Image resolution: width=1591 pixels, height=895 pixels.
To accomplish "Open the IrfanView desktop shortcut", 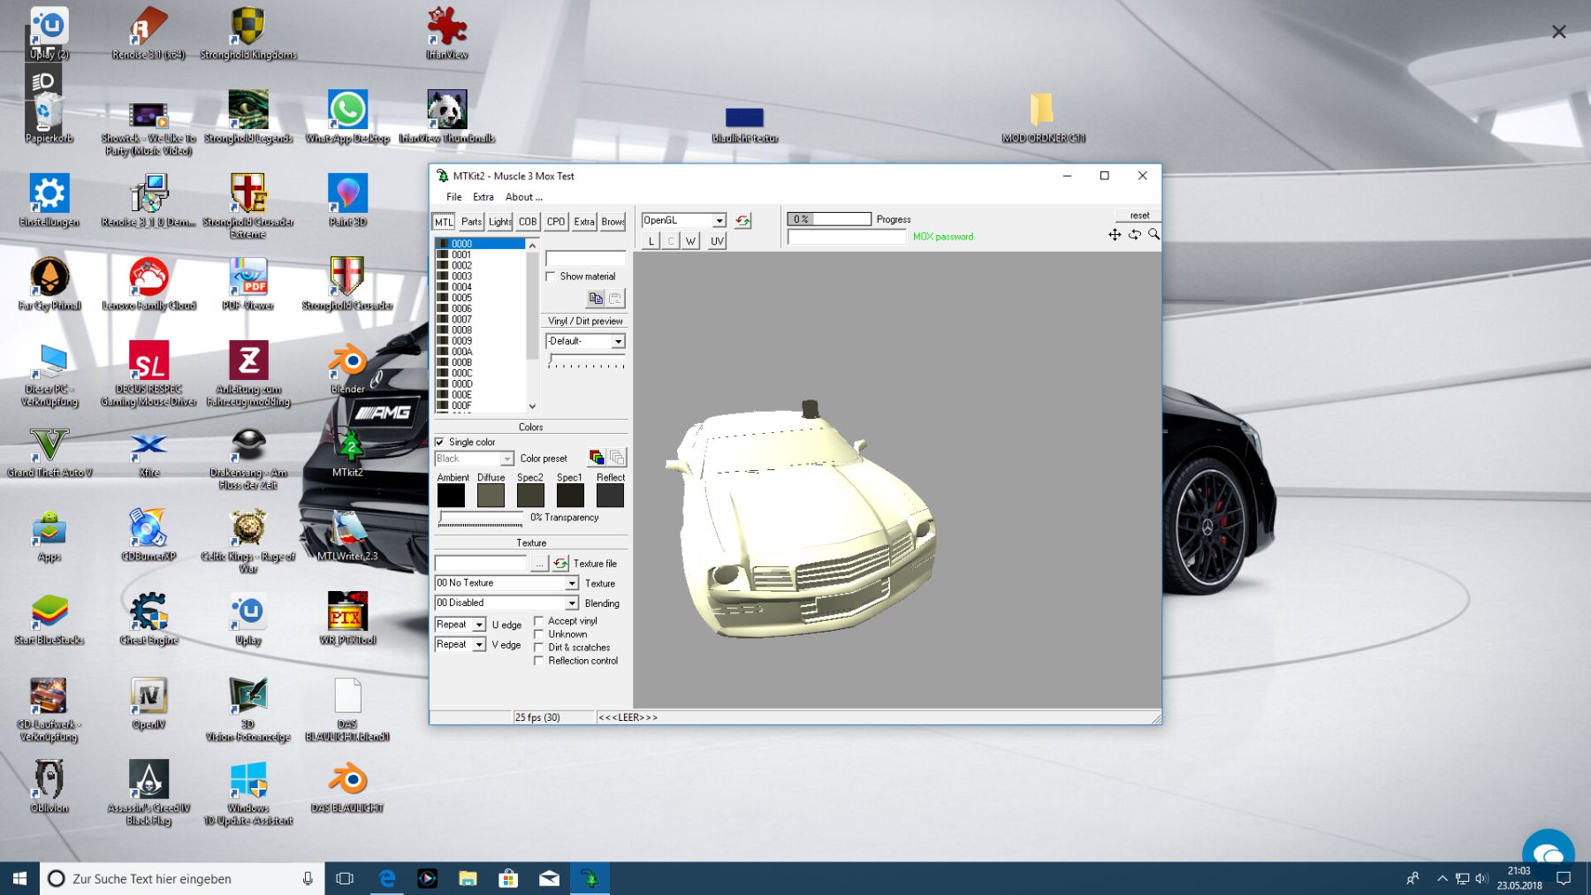I will (x=447, y=33).
